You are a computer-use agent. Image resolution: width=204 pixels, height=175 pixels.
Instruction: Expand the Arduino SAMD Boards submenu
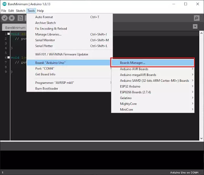(153, 81)
